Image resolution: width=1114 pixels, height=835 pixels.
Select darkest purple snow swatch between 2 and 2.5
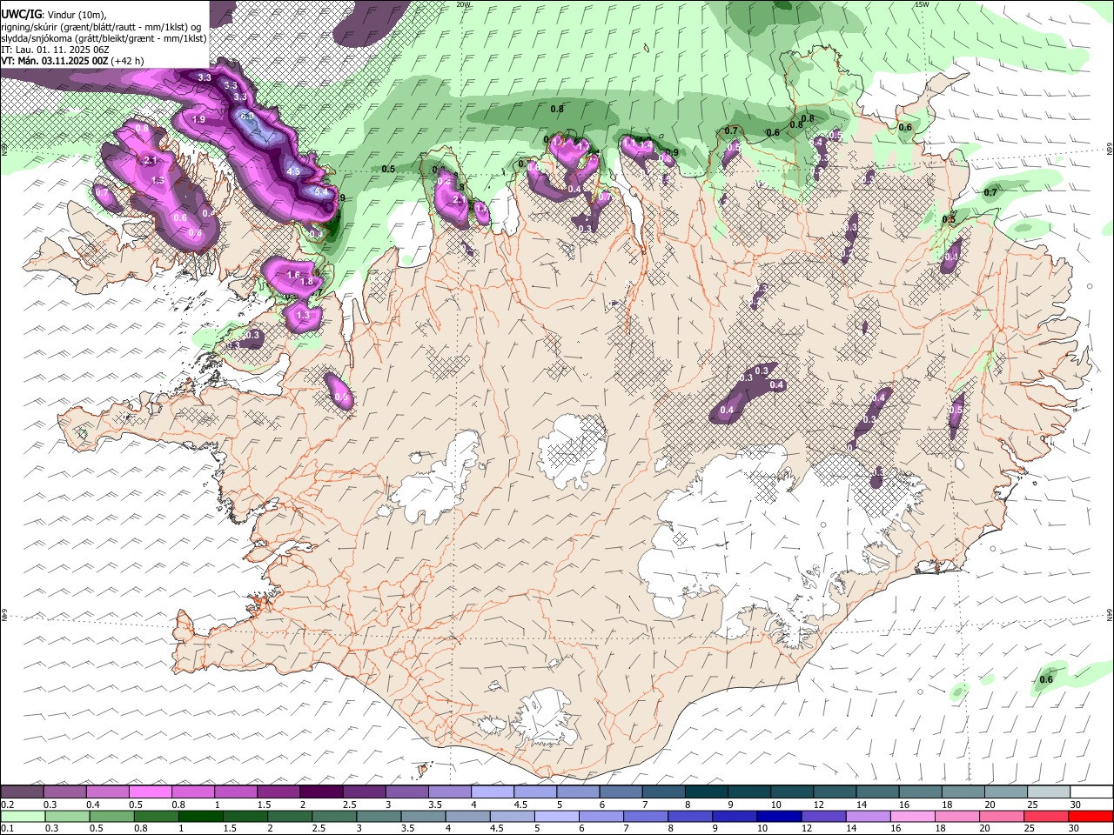319,792
